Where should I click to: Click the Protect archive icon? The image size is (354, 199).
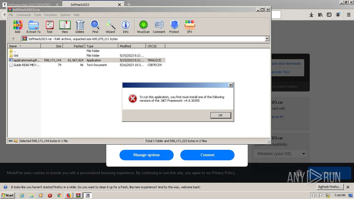[x=174, y=27]
